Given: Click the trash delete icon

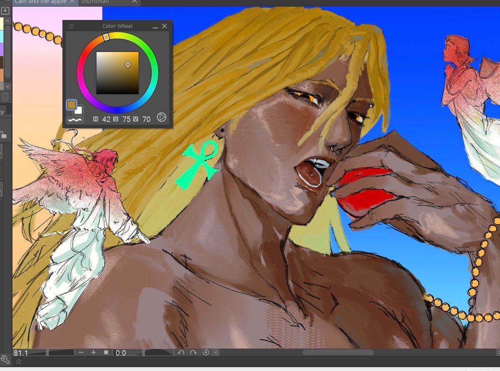Looking at the screenshot, I should pos(5,97).
